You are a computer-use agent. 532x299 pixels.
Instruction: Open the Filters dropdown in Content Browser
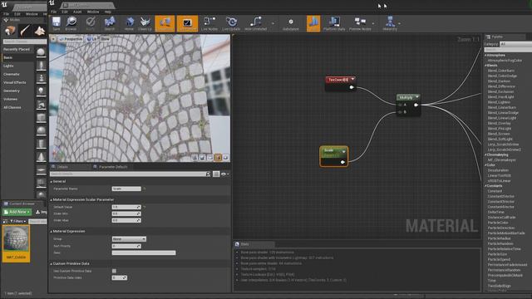(x=17, y=222)
